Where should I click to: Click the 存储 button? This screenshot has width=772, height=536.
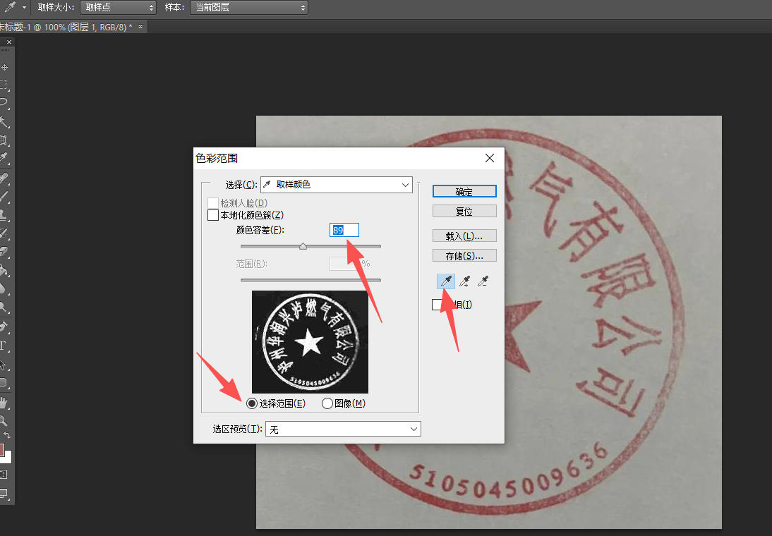click(464, 255)
